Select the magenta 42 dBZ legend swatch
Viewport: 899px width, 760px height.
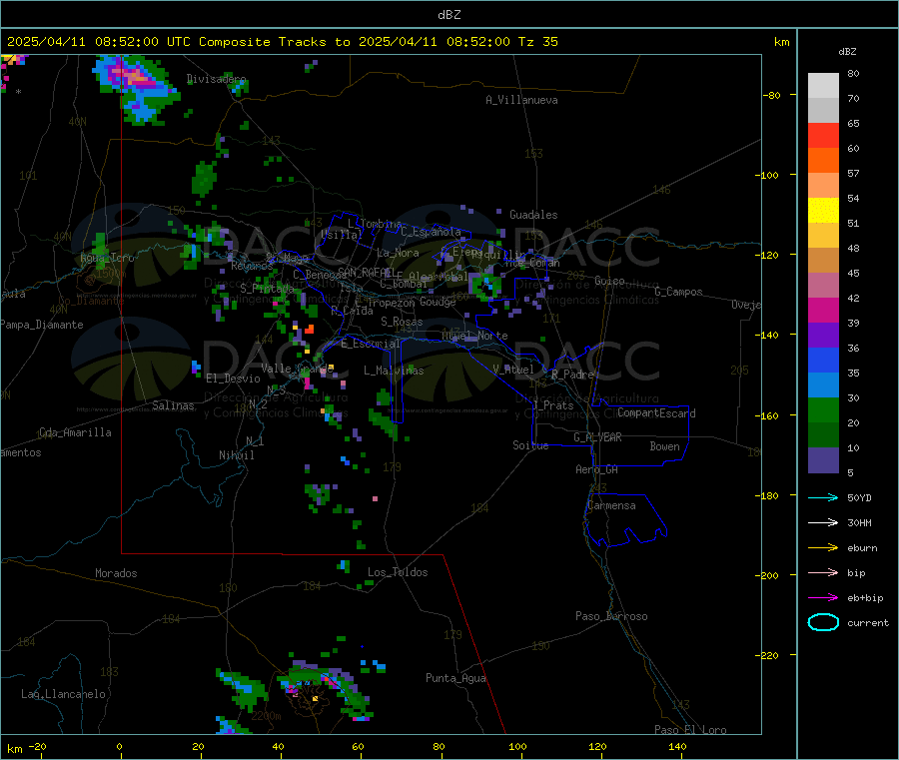click(823, 310)
